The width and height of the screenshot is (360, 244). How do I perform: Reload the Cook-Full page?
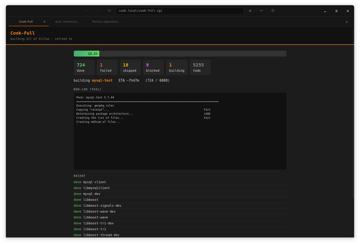click(109, 11)
